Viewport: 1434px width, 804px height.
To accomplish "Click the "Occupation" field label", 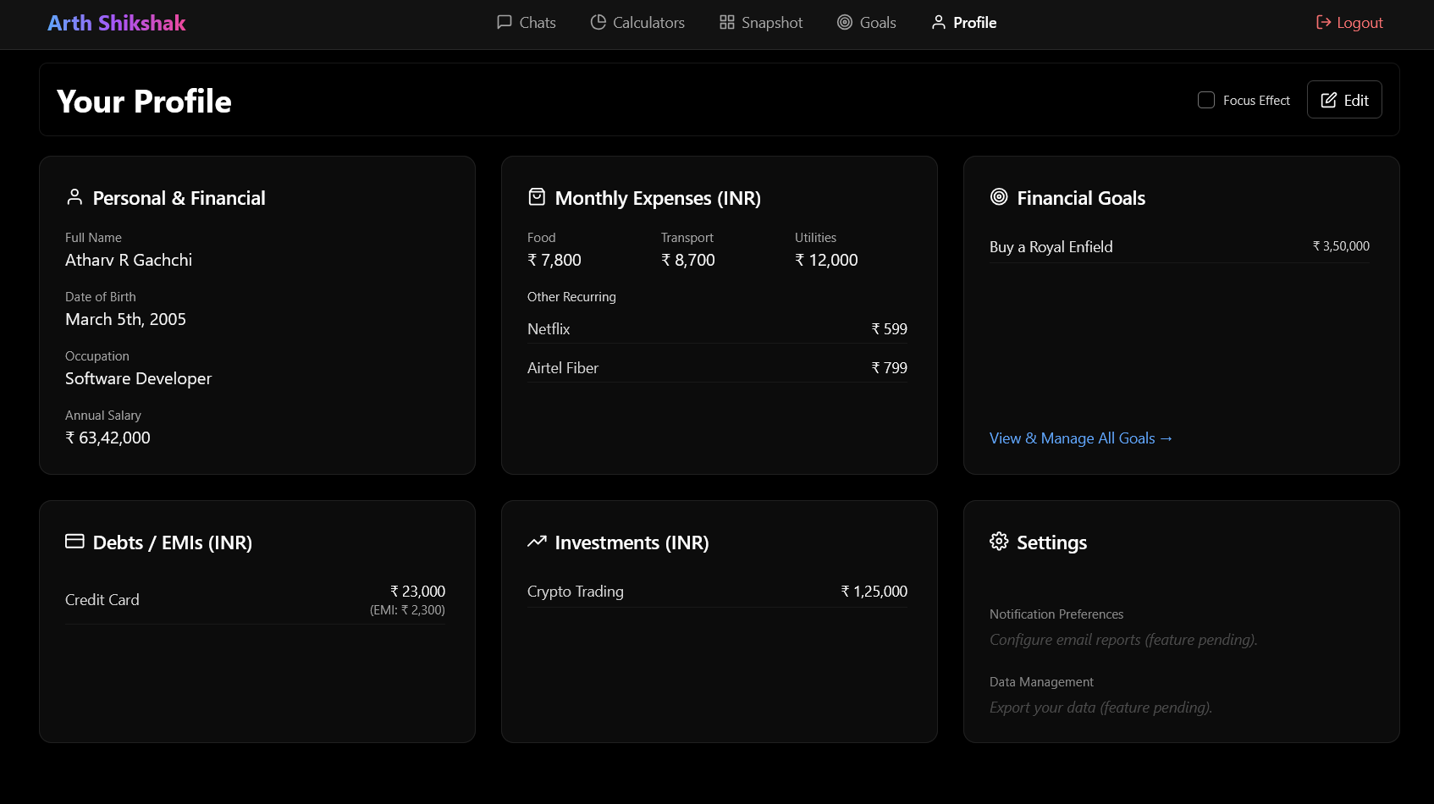I will point(97,356).
